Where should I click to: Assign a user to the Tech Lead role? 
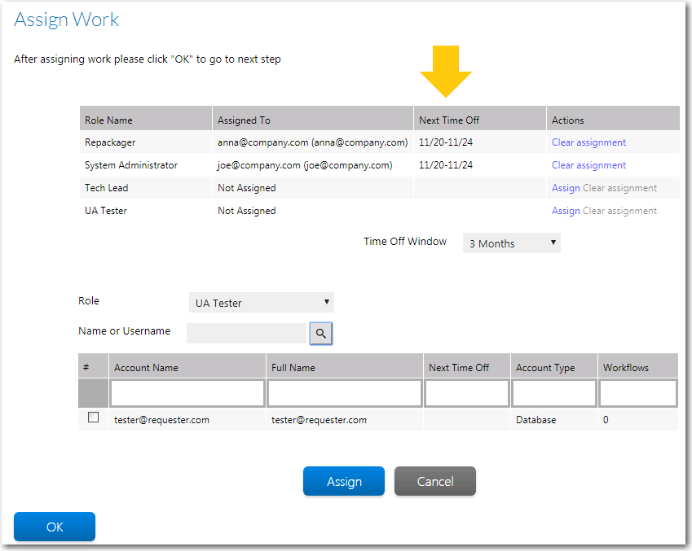point(566,187)
